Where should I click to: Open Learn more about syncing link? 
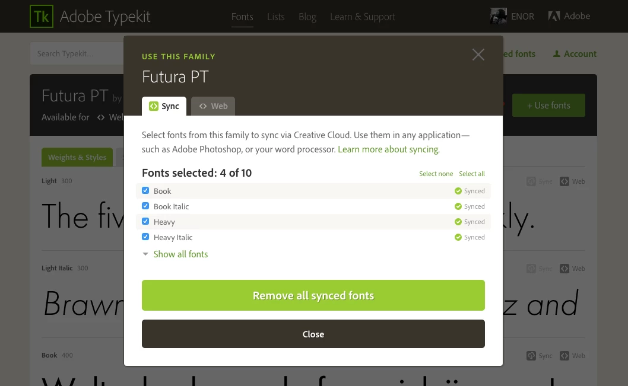click(x=388, y=149)
